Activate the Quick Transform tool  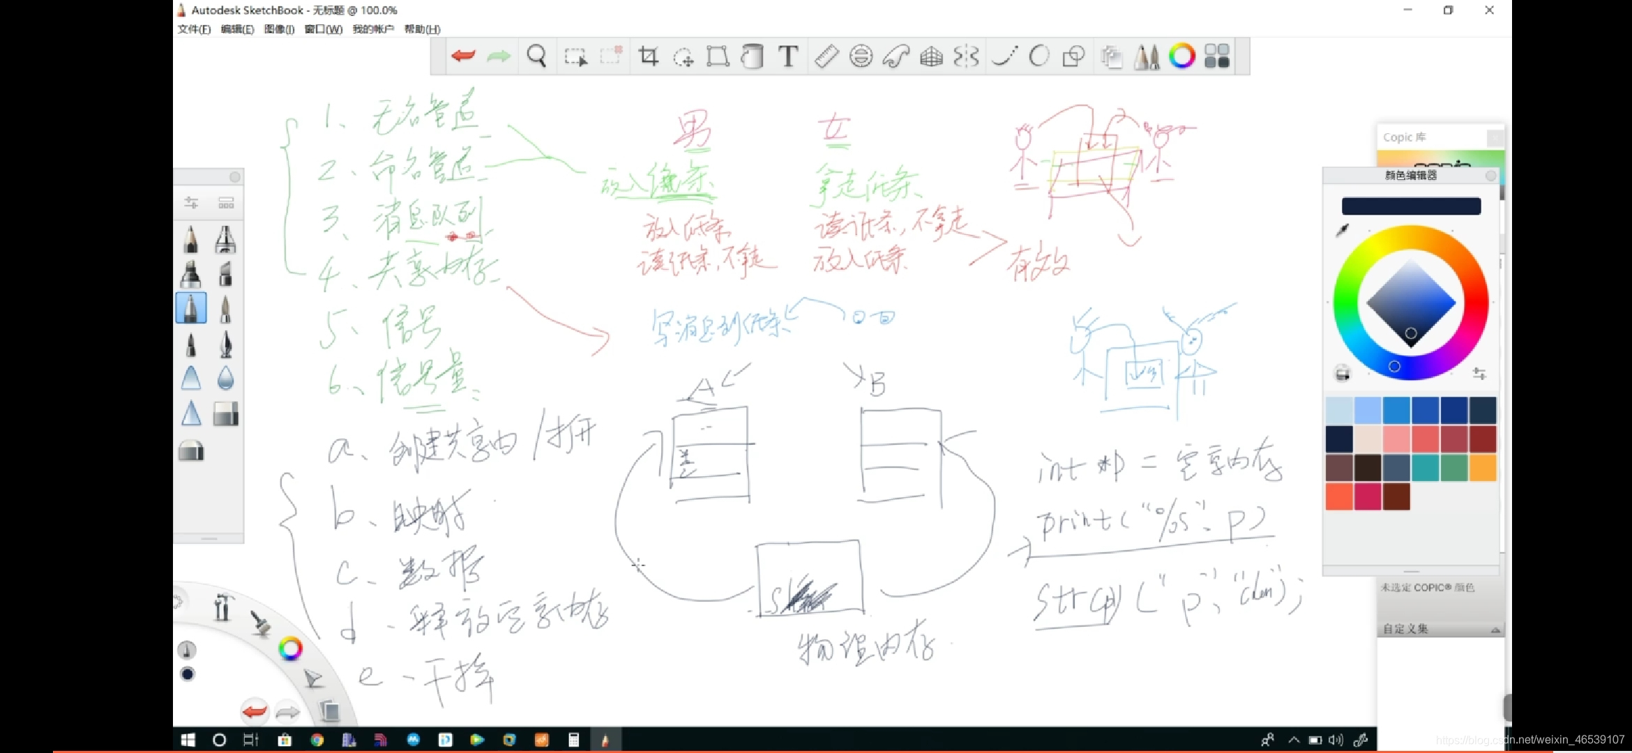point(683,56)
